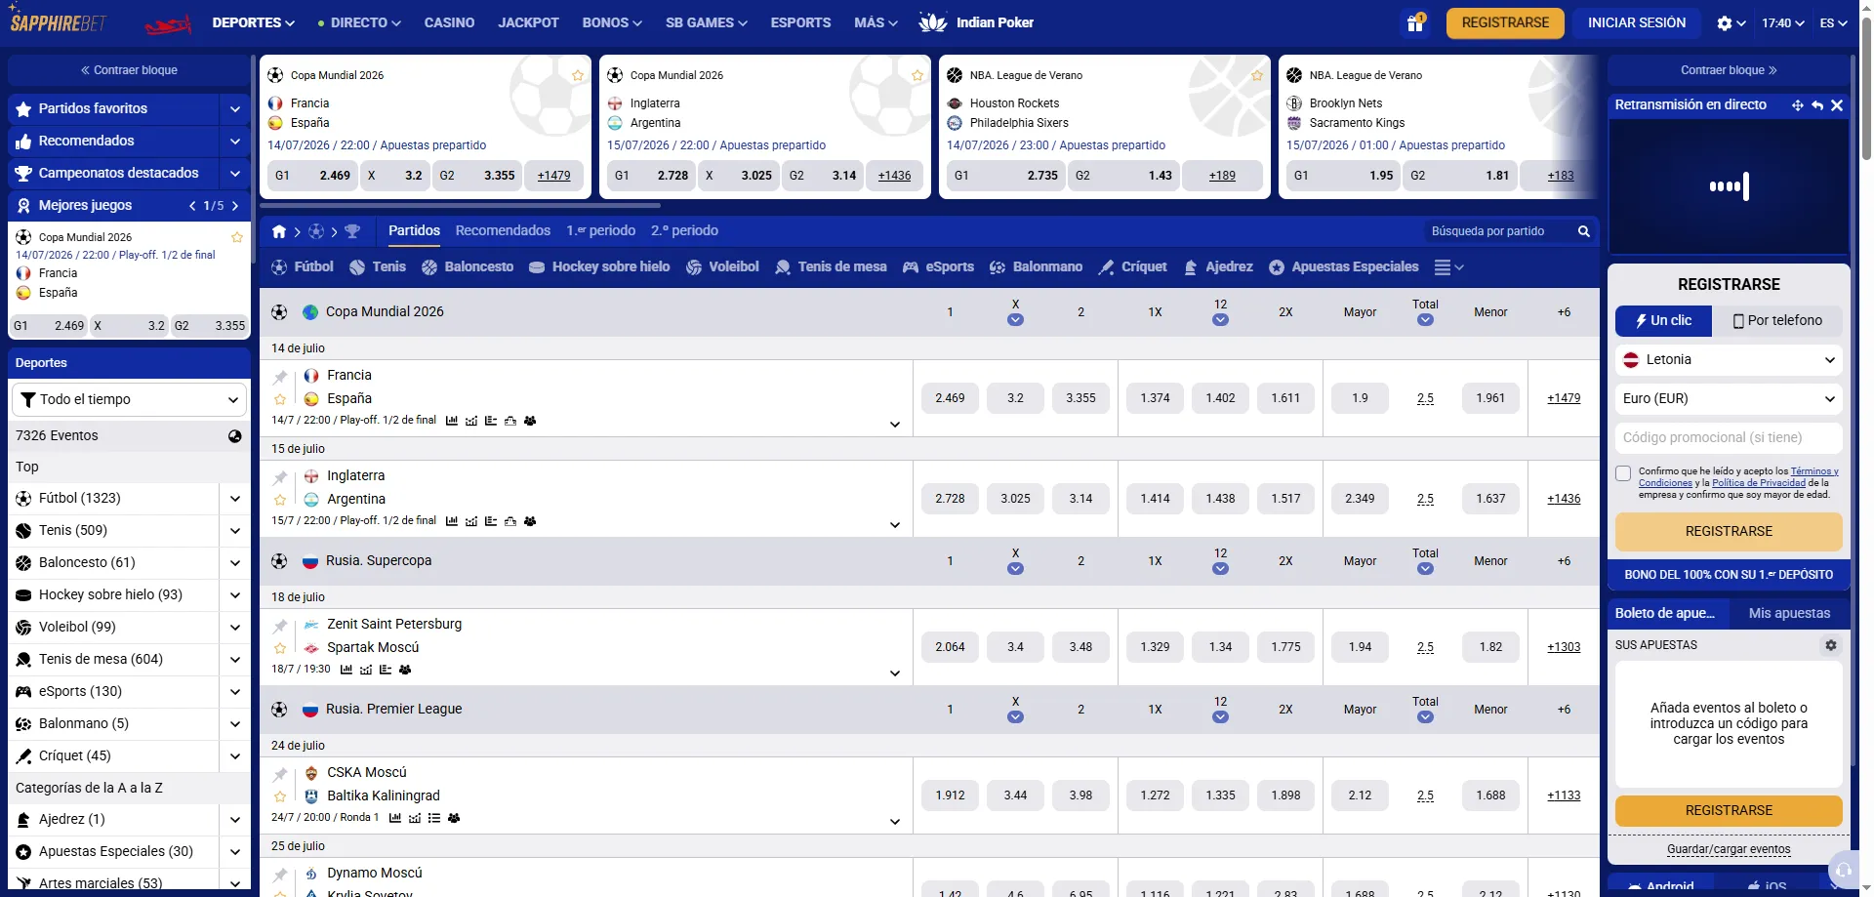Open the Aviator plane game icon
1874x897 pixels.
click(168, 23)
